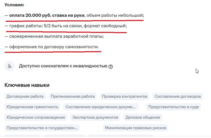Click the Ключевые навыки heading
Image resolution: width=211 pixels, height=138 pixels.
point(27,85)
